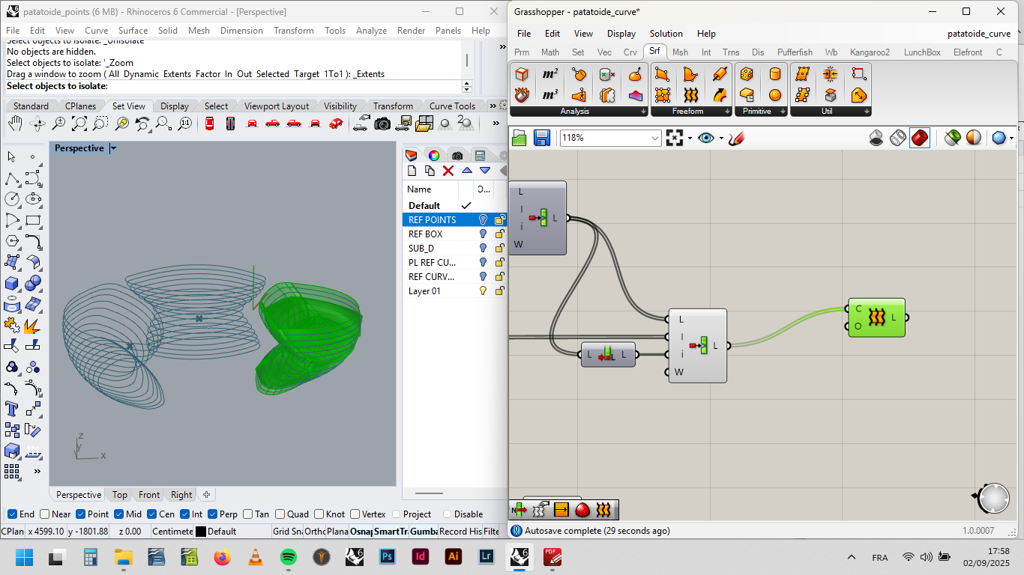Uncheck the Perp osnap checkbox
This screenshot has width=1024, height=575.
pos(213,514)
